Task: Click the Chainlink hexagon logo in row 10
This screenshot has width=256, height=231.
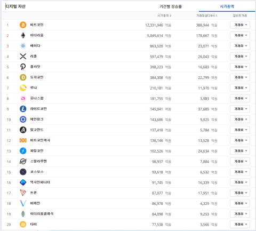Action: (23, 120)
